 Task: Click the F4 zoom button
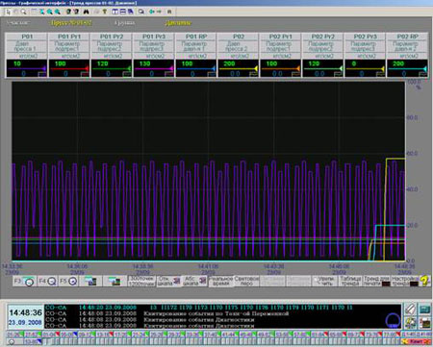tap(47, 282)
